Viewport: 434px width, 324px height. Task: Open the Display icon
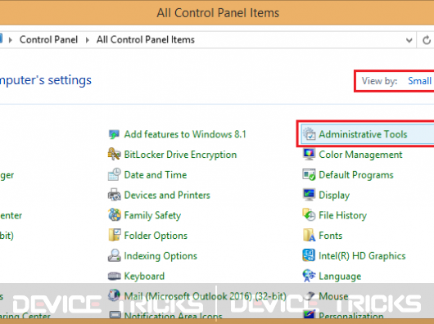(309, 195)
